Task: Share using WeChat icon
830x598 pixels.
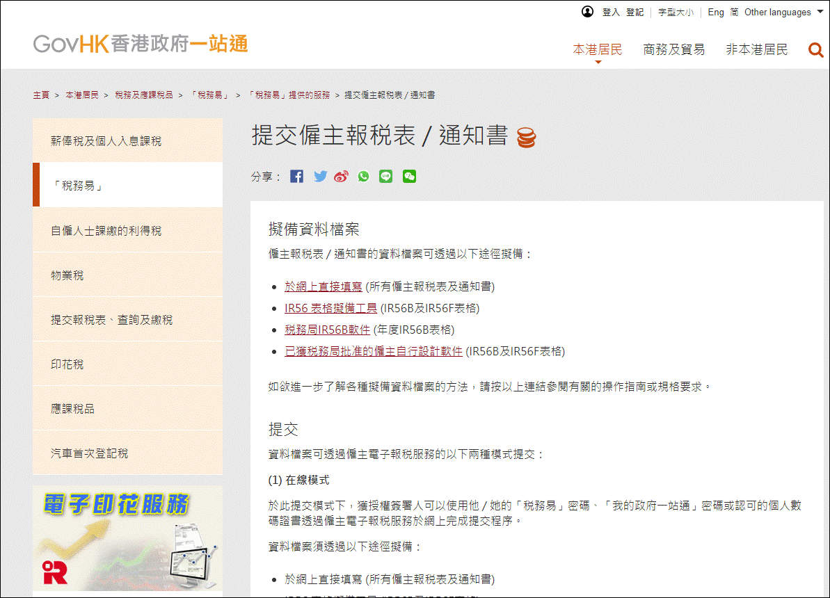Action: [409, 177]
